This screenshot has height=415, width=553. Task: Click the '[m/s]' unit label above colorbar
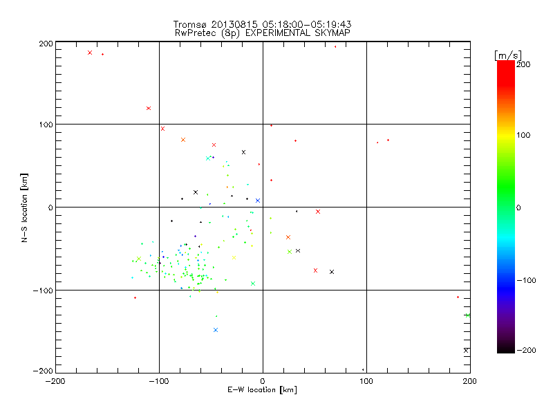click(507, 55)
